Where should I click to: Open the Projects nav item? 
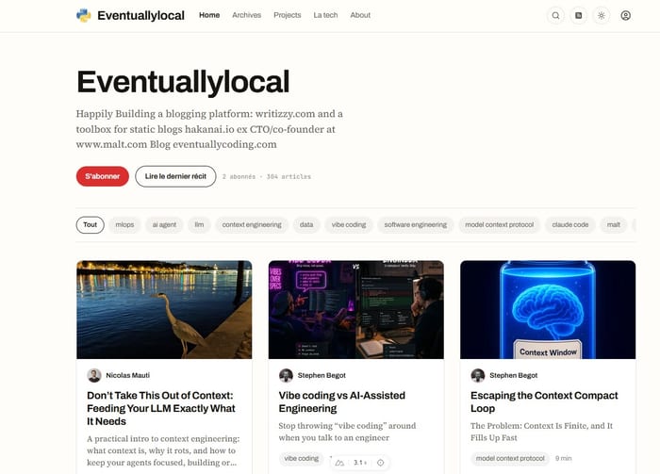click(287, 15)
